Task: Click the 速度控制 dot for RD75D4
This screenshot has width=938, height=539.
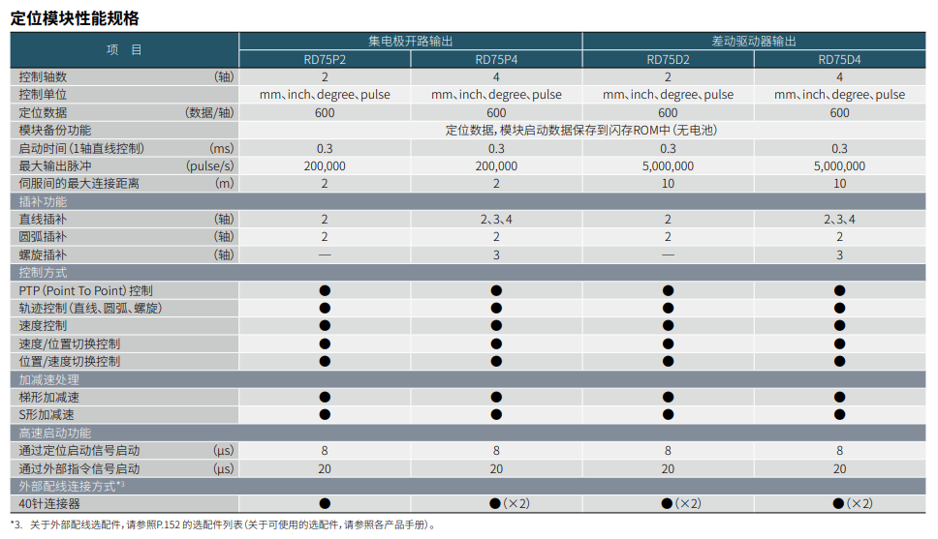Action: [x=839, y=326]
